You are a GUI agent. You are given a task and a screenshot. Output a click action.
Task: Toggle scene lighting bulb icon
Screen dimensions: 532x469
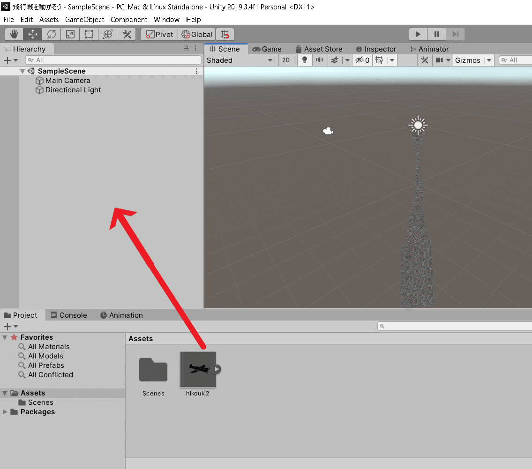coord(305,60)
